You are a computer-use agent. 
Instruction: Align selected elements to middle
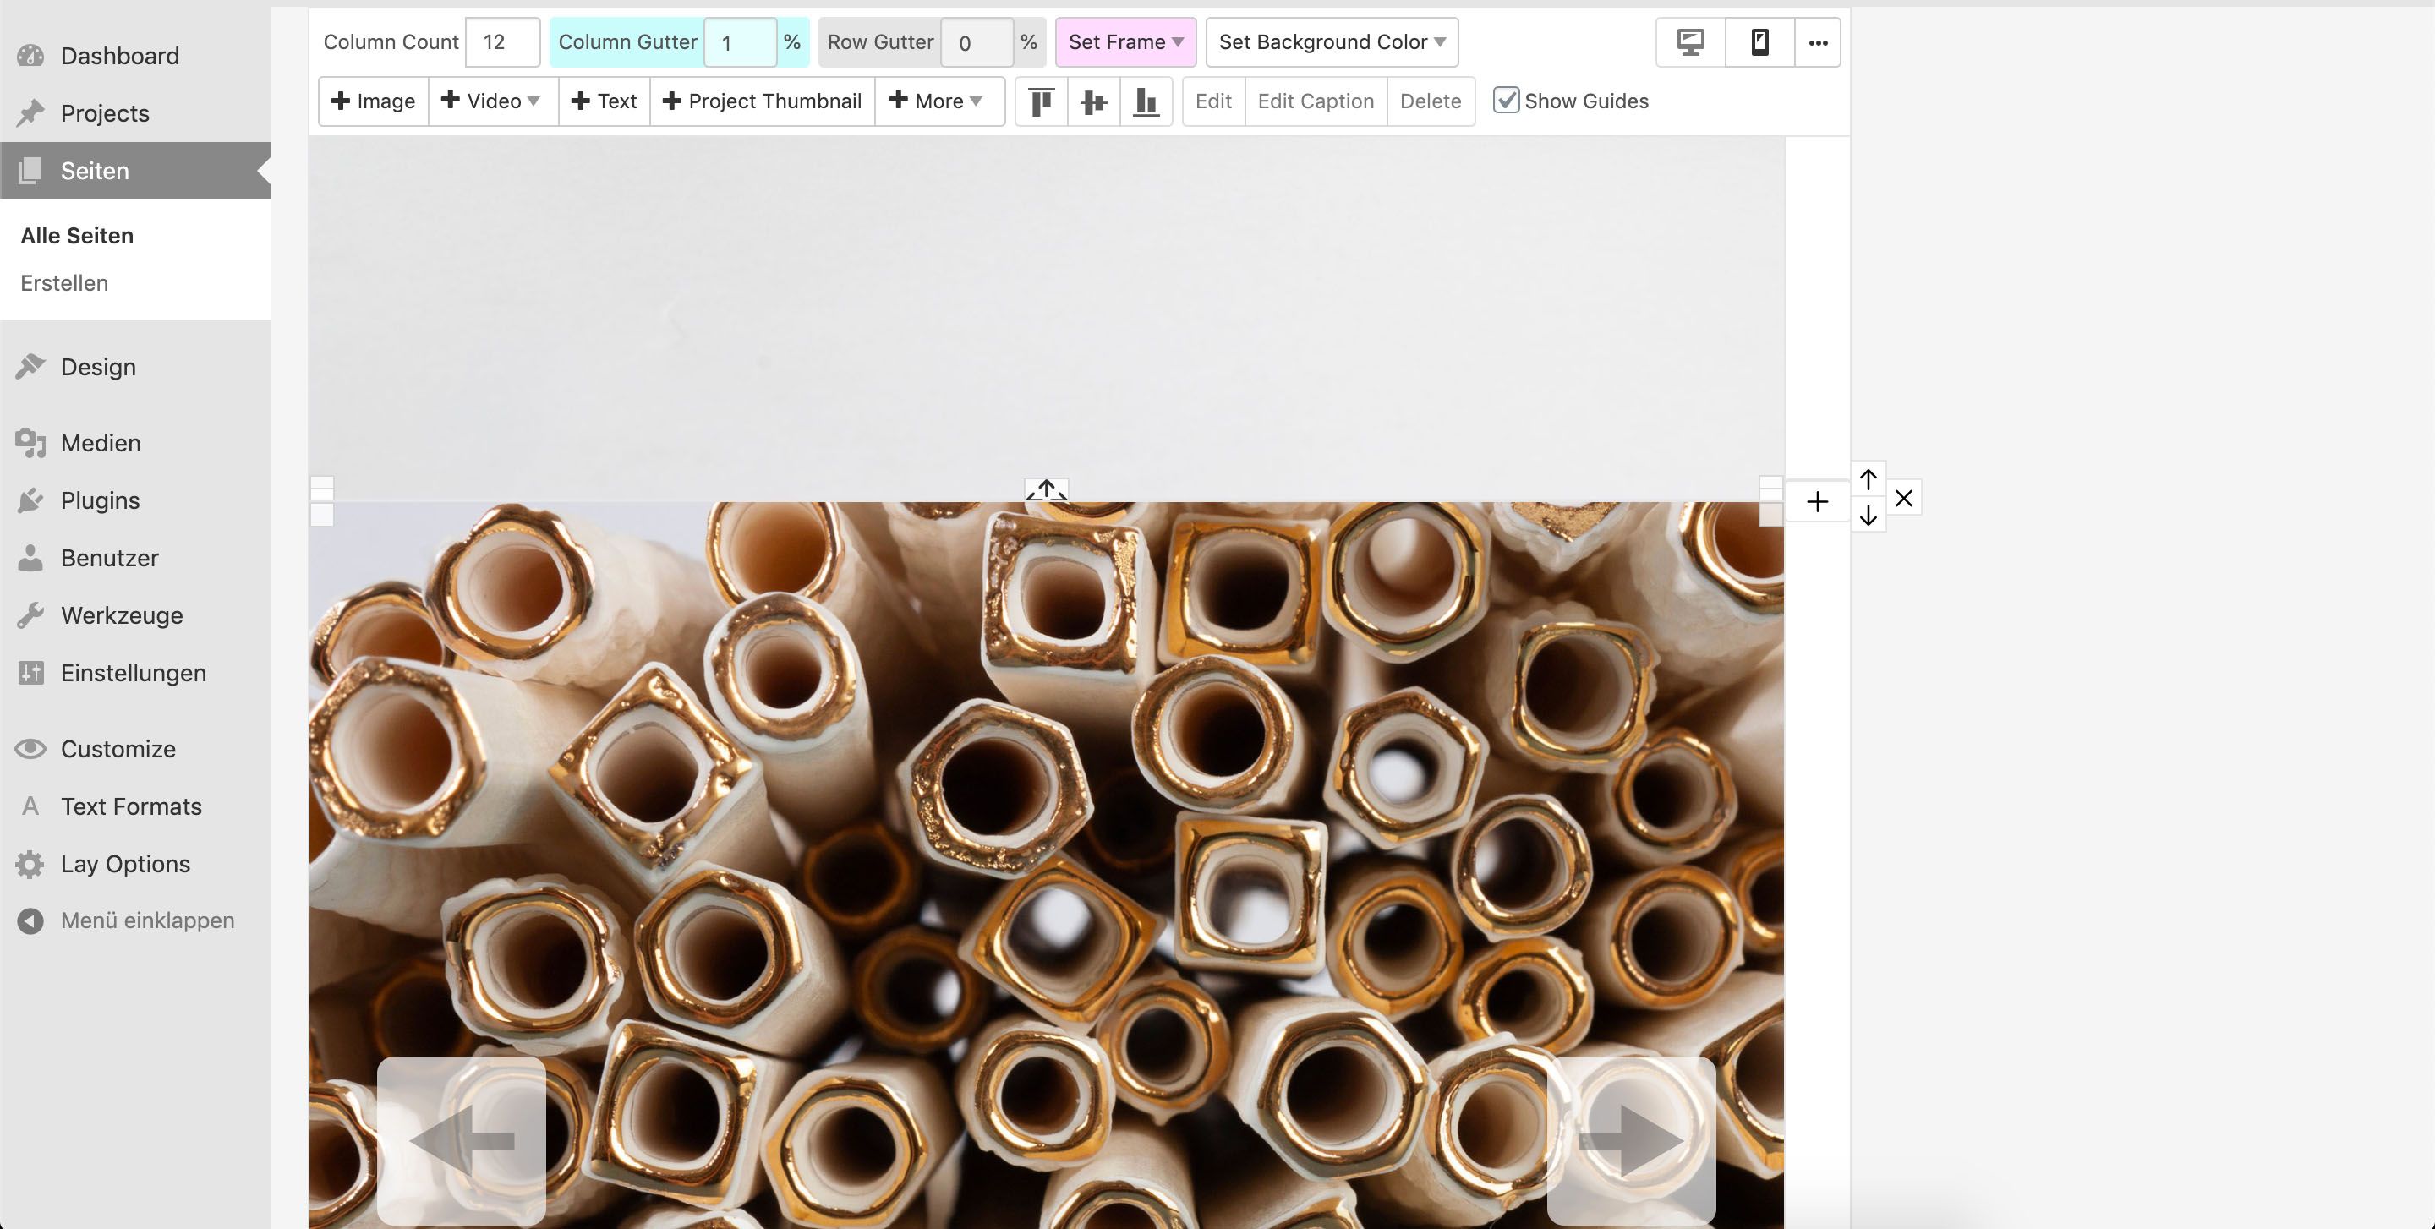click(x=1092, y=101)
